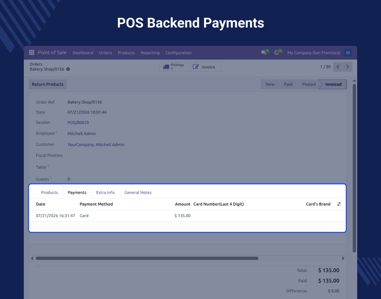Viewport: 381px width, 299px height.
Task: Click payment date 07/21/2026 16:31:47
Action: click(55, 216)
